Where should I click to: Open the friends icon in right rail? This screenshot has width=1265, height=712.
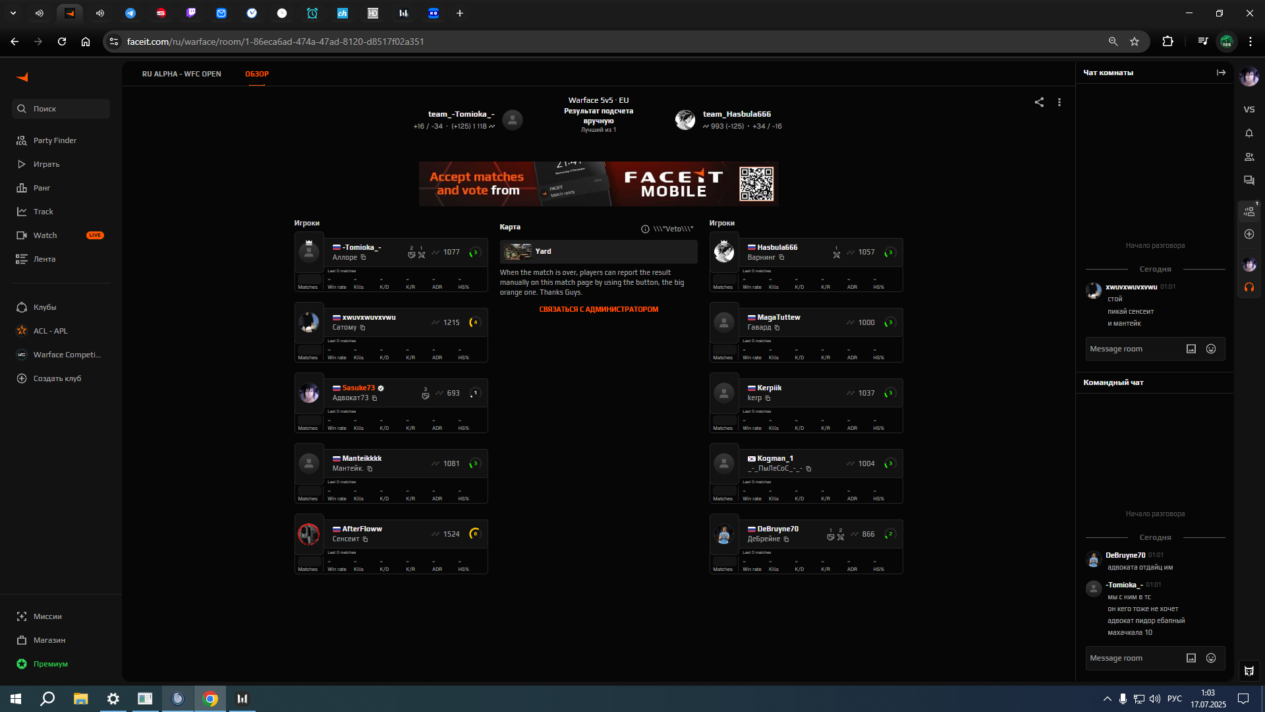click(x=1249, y=157)
